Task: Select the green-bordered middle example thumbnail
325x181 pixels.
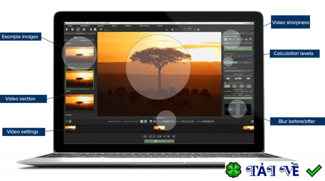Action: (80, 79)
